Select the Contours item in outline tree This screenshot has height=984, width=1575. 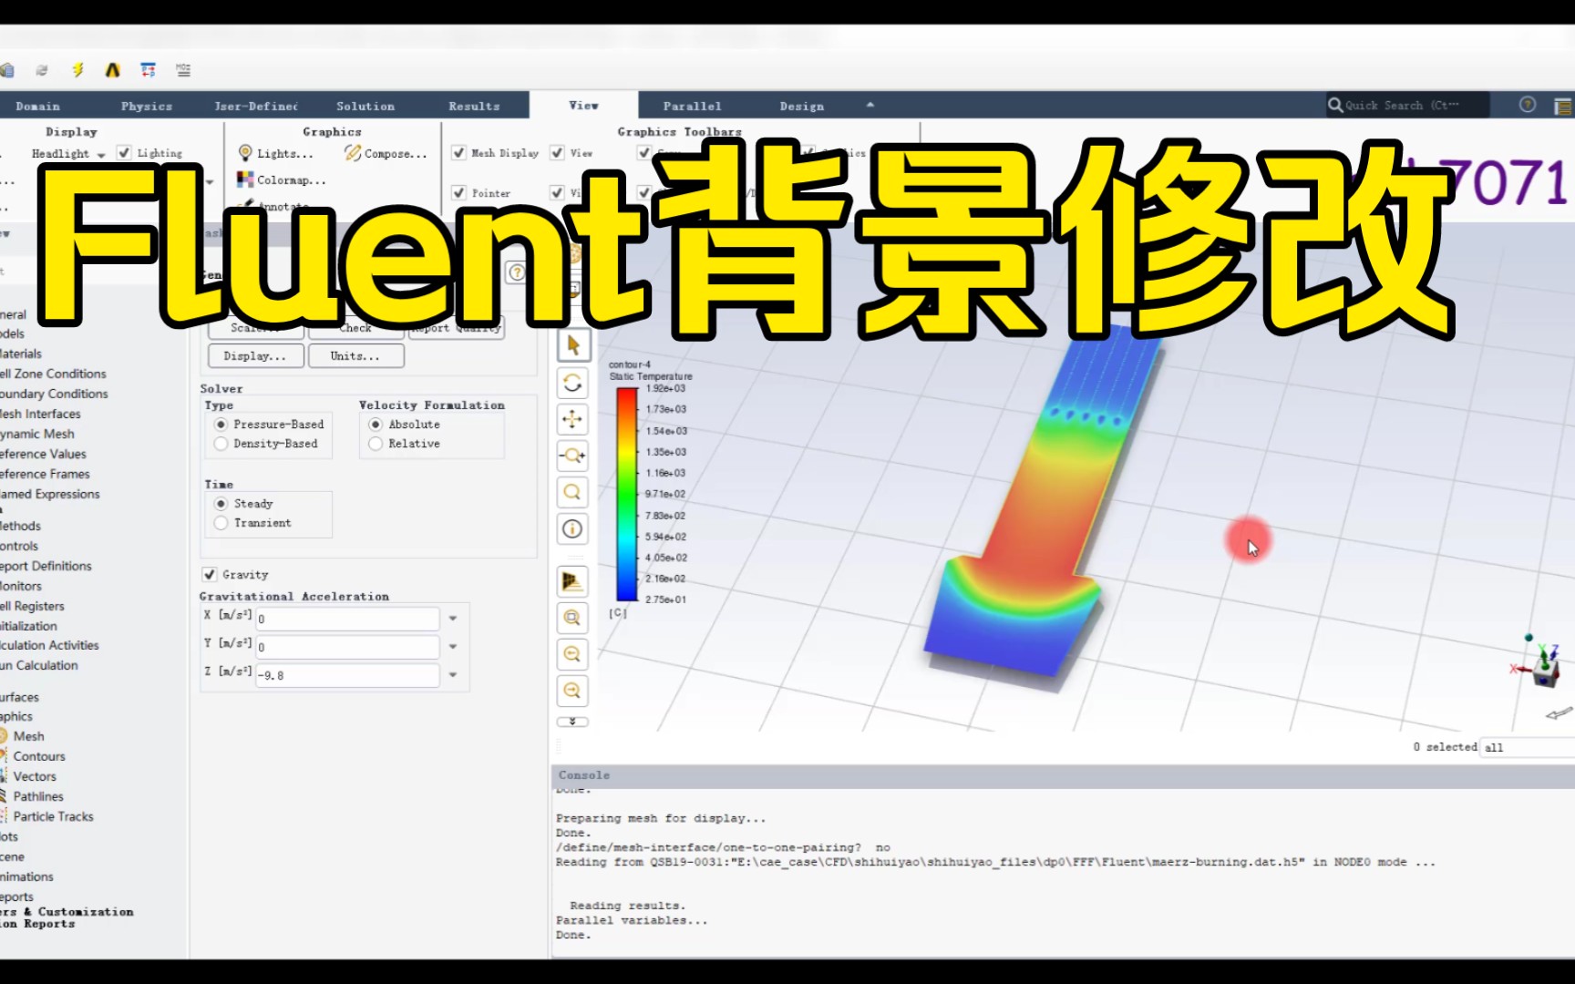(x=39, y=755)
